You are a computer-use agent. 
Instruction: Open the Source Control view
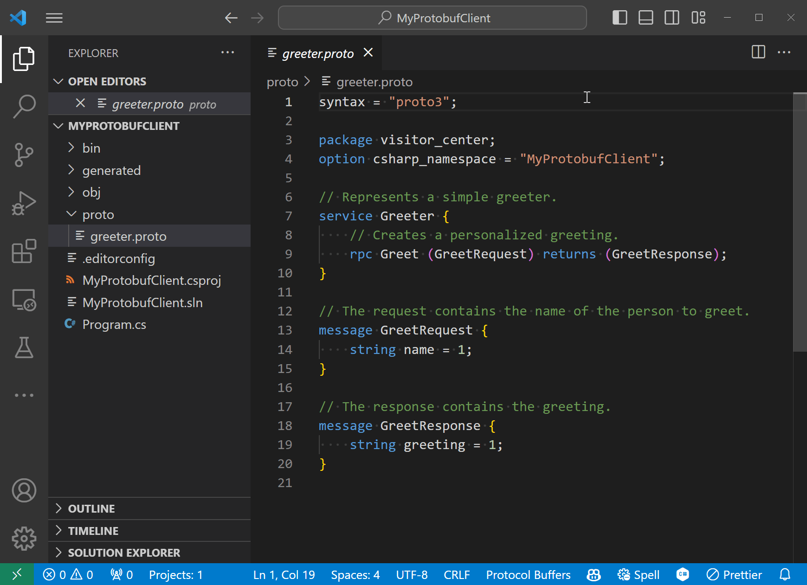coord(24,155)
